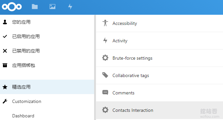The height and width of the screenshot is (120, 223).
Task: Click the user icon beside 您的应用
Action: [5, 22]
